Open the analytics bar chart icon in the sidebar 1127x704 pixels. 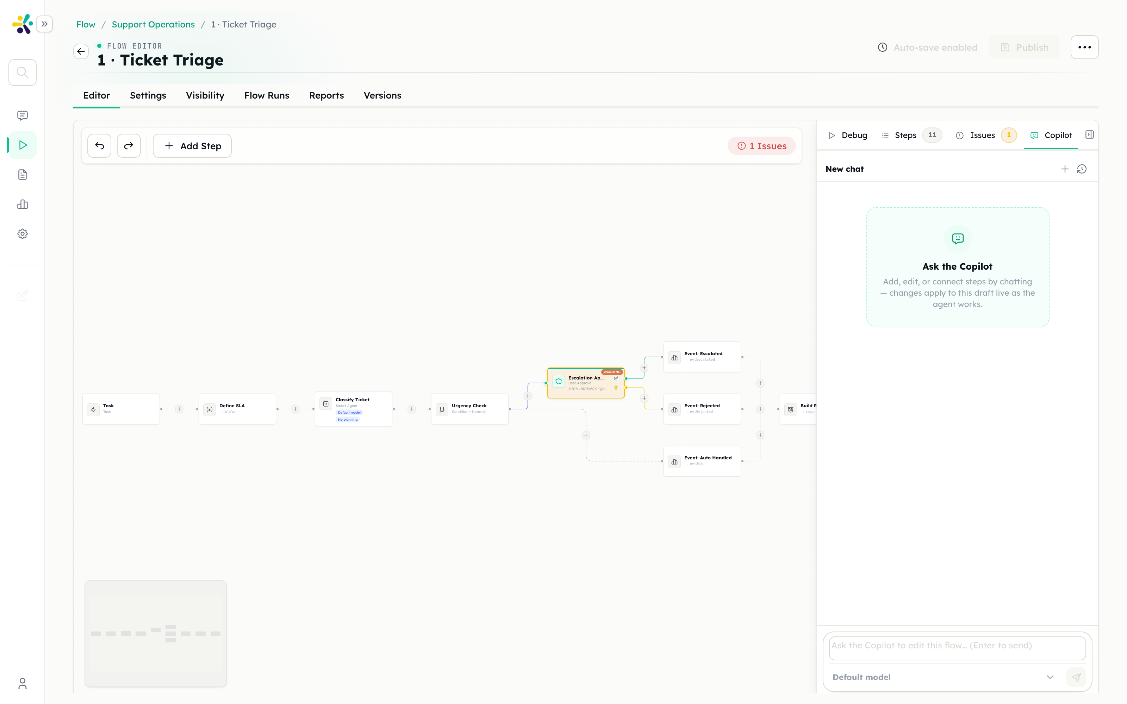click(22, 205)
